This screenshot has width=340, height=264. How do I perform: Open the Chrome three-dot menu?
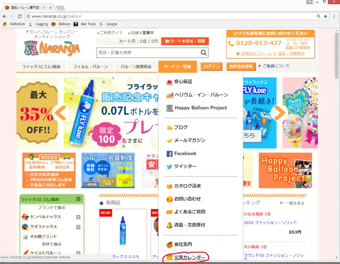pyautogui.click(x=334, y=16)
